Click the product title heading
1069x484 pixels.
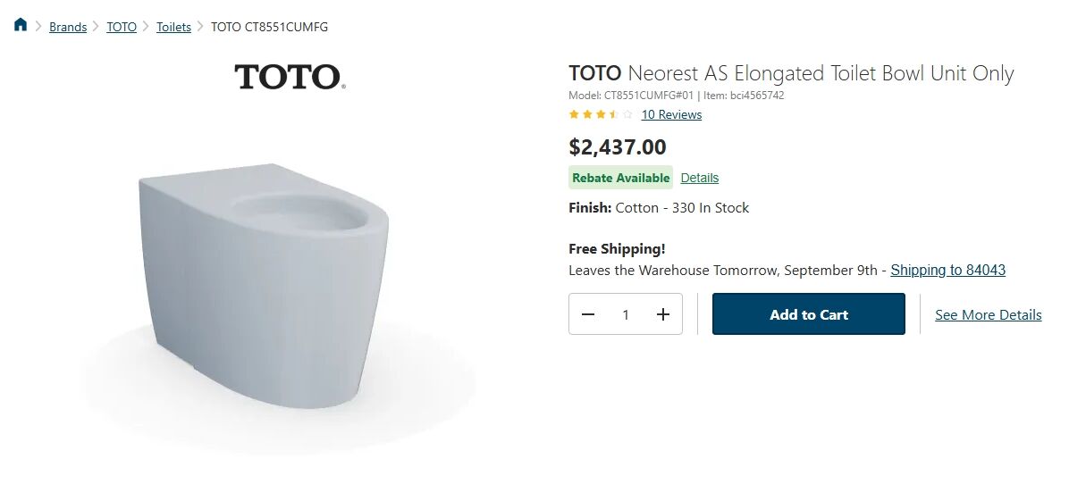point(791,73)
